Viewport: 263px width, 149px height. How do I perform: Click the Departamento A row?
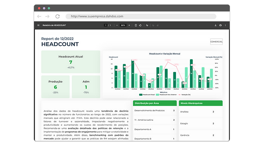pyautogui.click(x=155, y=129)
